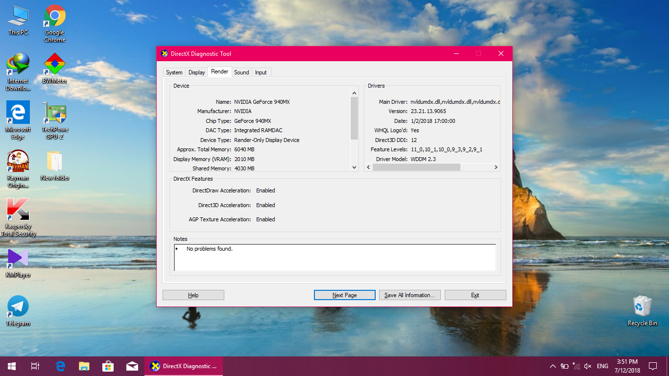Open the taskbar clock and date
The width and height of the screenshot is (669, 376).
pyautogui.click(x=627, y=366)
